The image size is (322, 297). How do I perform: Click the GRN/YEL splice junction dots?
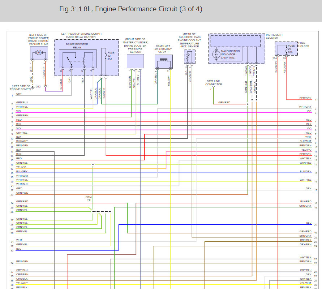102,211
